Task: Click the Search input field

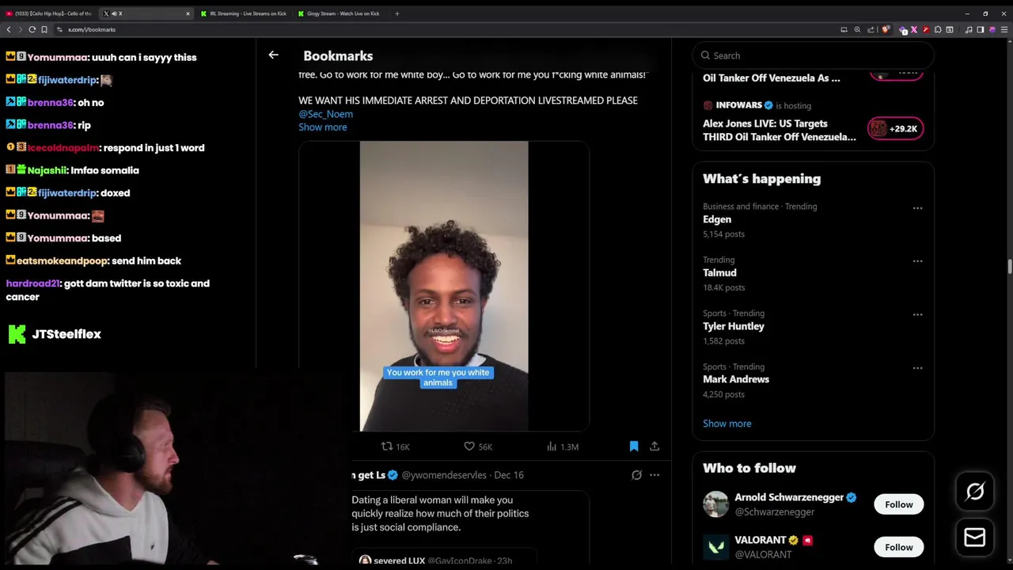Action: click(813, 55)
